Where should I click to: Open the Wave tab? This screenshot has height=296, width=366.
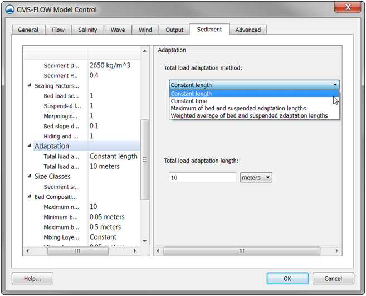(118, 30)
